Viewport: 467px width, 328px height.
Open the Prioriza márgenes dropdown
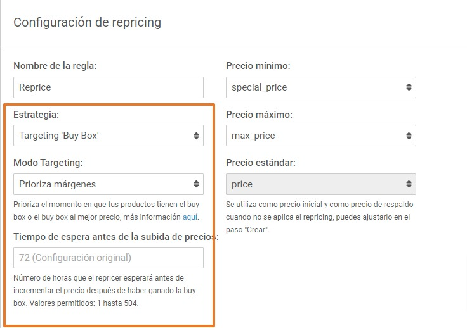coord(109,184)
